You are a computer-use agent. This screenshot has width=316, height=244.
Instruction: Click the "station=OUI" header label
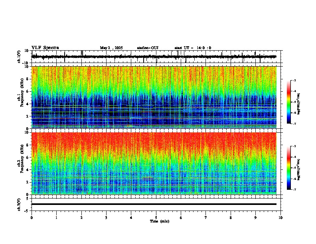click(x=148, y=48)
